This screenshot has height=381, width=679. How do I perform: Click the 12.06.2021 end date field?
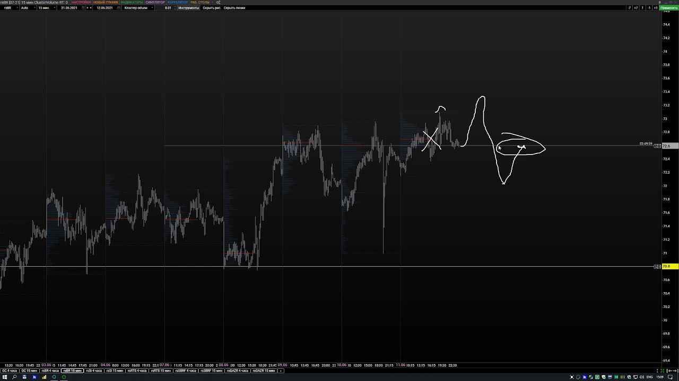104,8
